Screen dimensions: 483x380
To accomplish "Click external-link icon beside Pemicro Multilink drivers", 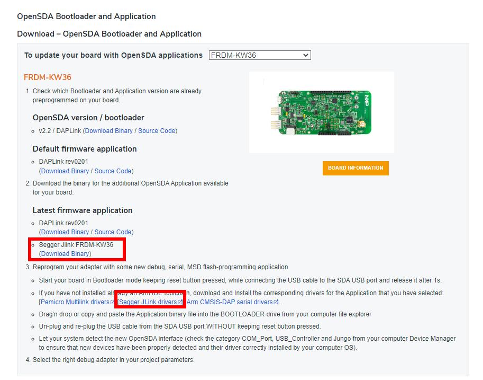I will click(x=113, y=303).
